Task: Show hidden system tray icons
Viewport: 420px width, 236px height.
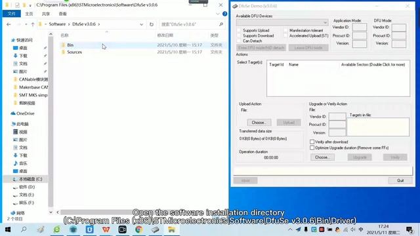Action: [x=290, y=229]
